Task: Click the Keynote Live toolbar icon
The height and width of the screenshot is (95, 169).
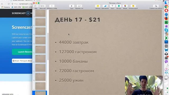Action: coord(79,6)
